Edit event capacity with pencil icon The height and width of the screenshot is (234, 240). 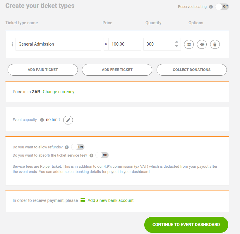[x=68, y=120]
